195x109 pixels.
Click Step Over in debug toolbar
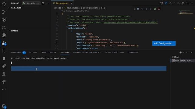coord(142,9)
